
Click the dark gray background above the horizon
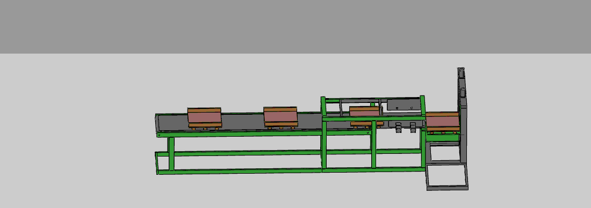(295, 26)
